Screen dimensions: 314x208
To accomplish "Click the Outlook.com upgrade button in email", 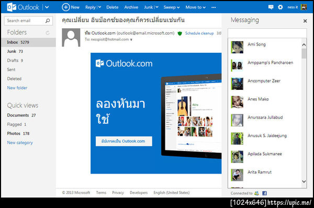I will point(124,141).
